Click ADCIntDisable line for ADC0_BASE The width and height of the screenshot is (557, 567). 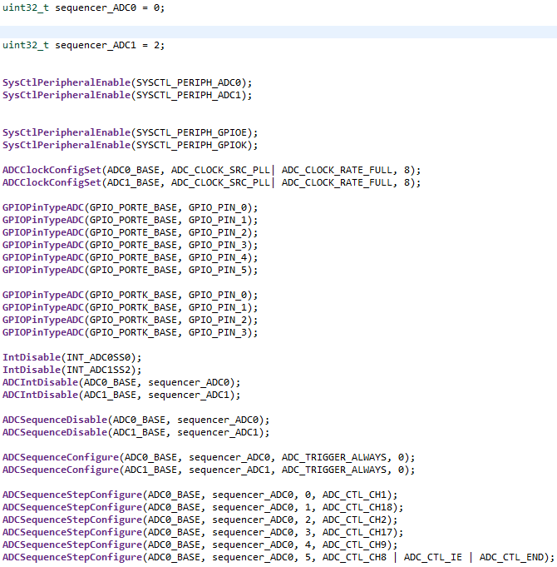coord(121,382)
